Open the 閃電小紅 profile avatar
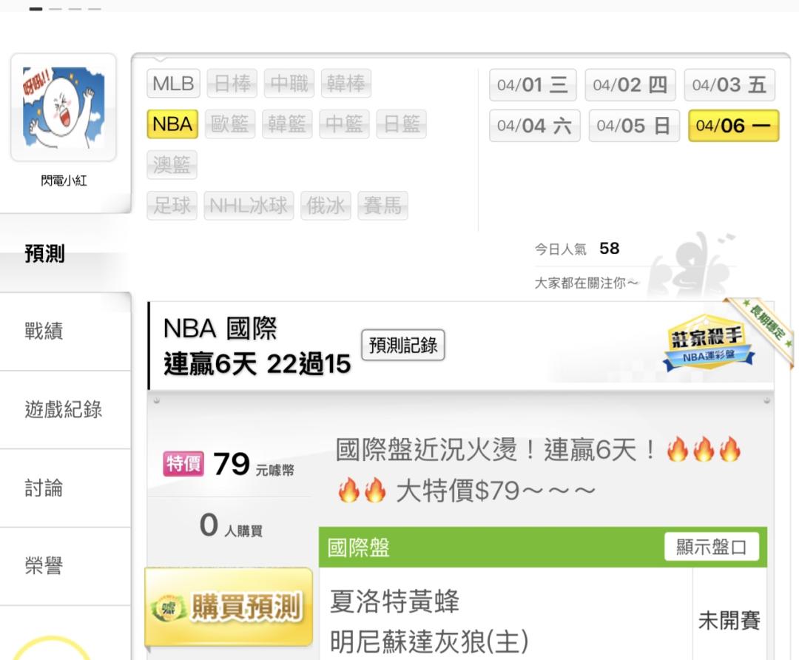 64,107
